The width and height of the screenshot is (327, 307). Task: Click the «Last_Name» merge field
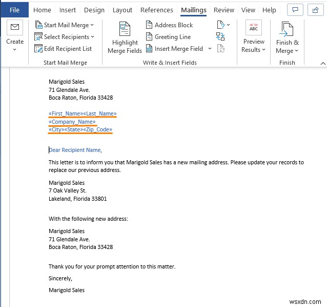(100, 113)
